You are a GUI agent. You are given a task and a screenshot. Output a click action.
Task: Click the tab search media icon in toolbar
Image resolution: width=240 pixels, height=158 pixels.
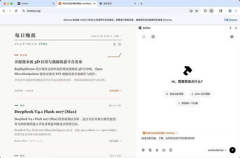(221, 11)
